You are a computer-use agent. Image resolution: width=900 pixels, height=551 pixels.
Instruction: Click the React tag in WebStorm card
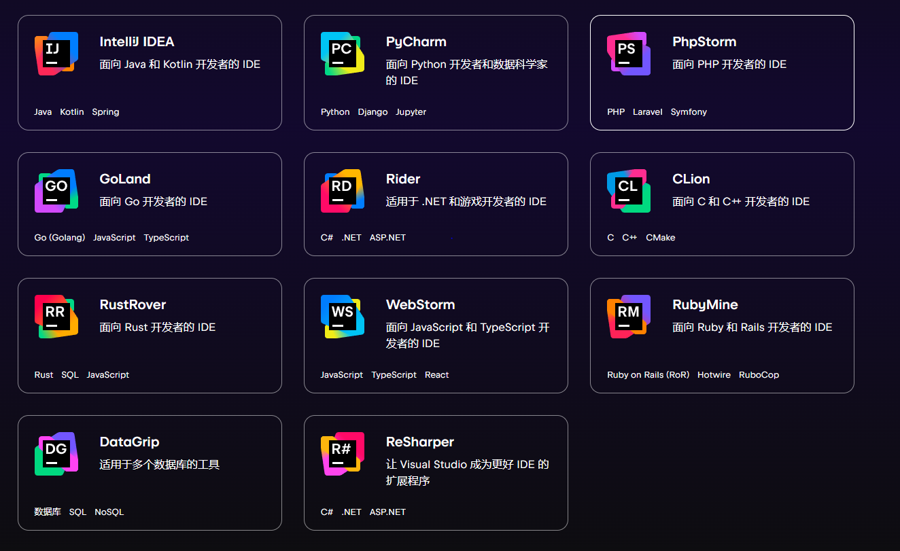[x=437, y=375]
